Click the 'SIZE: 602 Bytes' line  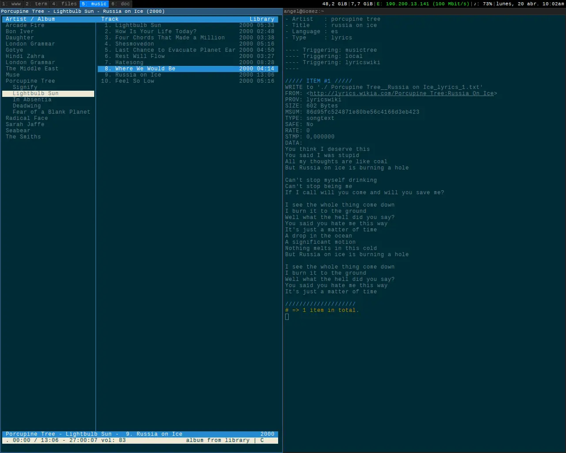[x=312, y=106]
